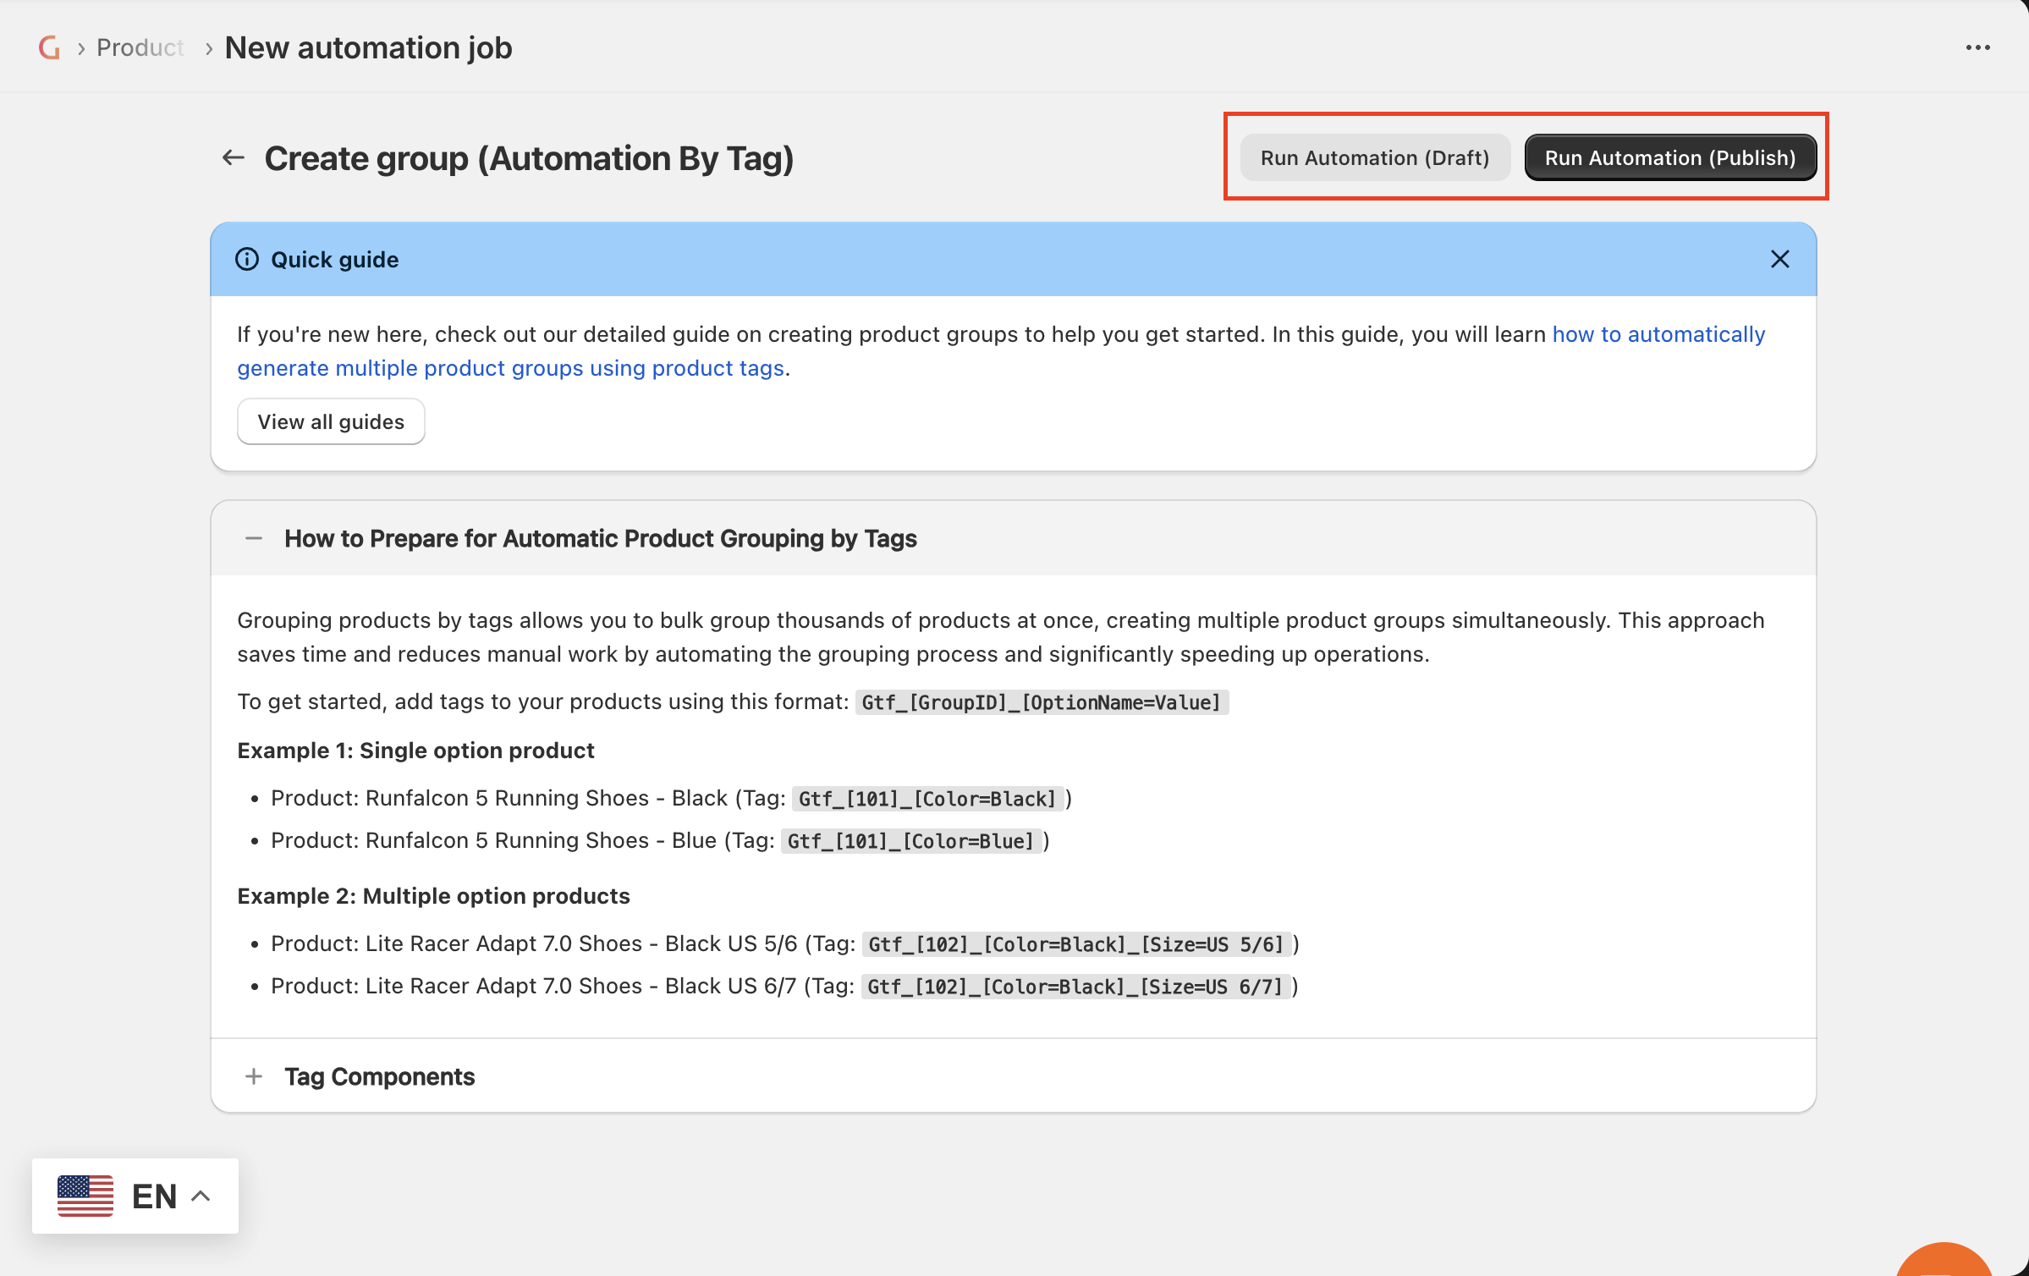Click the Gtf_[101]_[Color=Black] tag example
The height and width of the screenshot is (1276, 2029).
[927, 799]
